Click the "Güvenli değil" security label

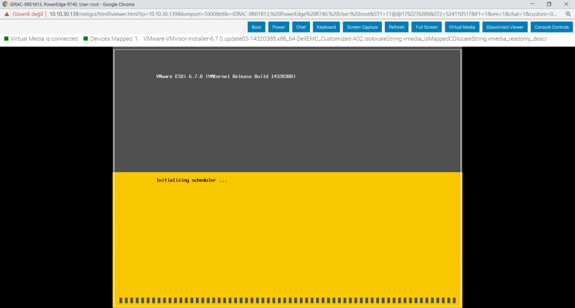pyautogui.click(x=27, y=13)
